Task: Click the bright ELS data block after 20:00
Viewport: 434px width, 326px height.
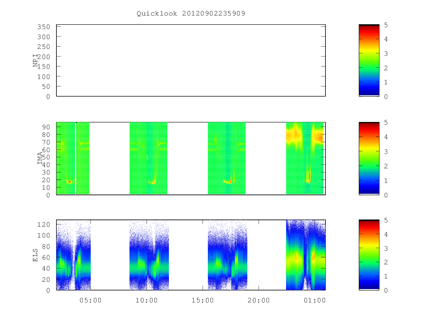Action: tap(306, 255)
